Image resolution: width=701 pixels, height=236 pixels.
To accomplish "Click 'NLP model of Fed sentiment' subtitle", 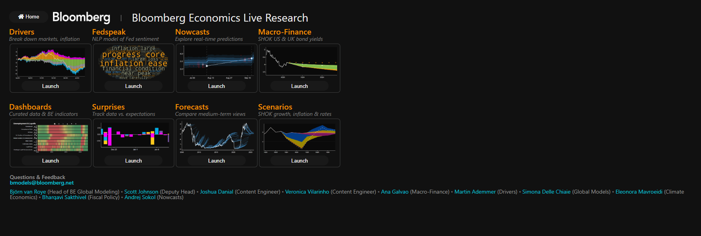I will pyautogui.click(x=125, y=39).
